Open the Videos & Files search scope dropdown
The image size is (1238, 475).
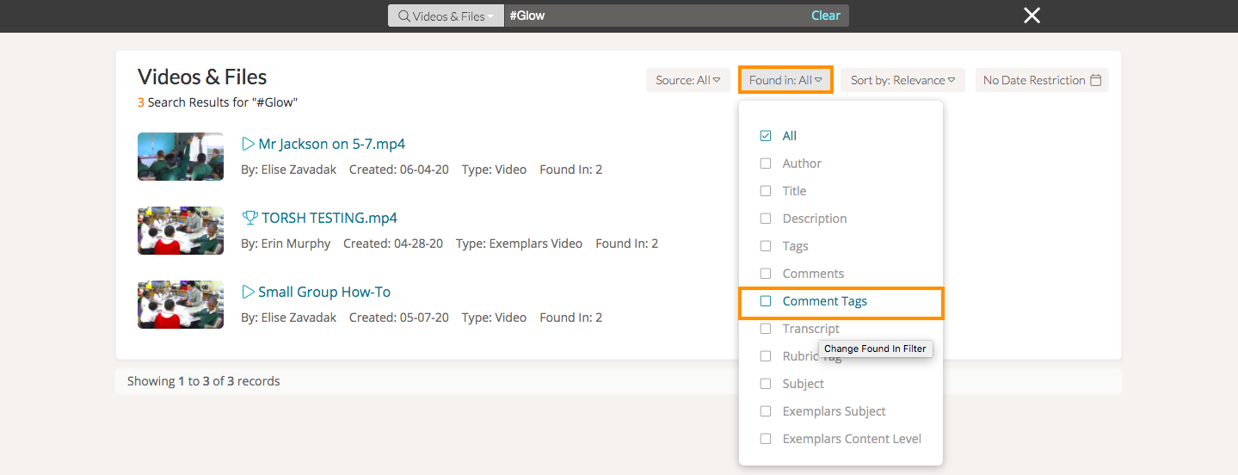(x=446, y=16)
